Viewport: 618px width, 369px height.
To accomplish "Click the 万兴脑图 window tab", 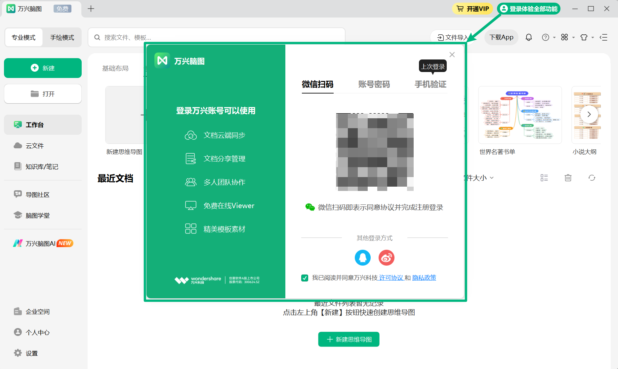I will point(41,9).
